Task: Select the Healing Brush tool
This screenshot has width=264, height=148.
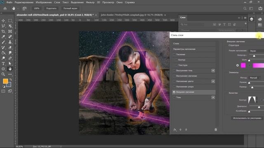Action: [x=10, y=37]
